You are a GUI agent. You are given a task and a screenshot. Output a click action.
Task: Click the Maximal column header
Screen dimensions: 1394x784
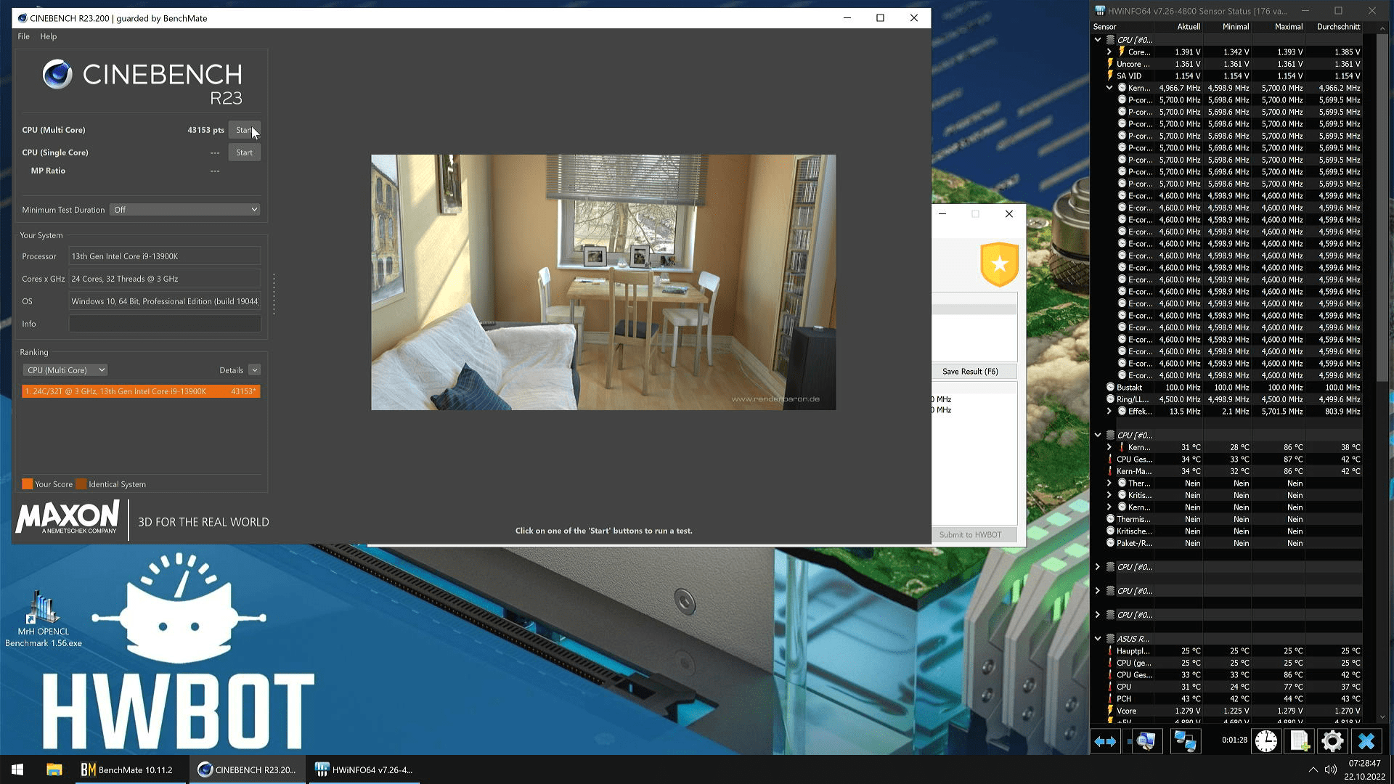[x=1279, y=27]
